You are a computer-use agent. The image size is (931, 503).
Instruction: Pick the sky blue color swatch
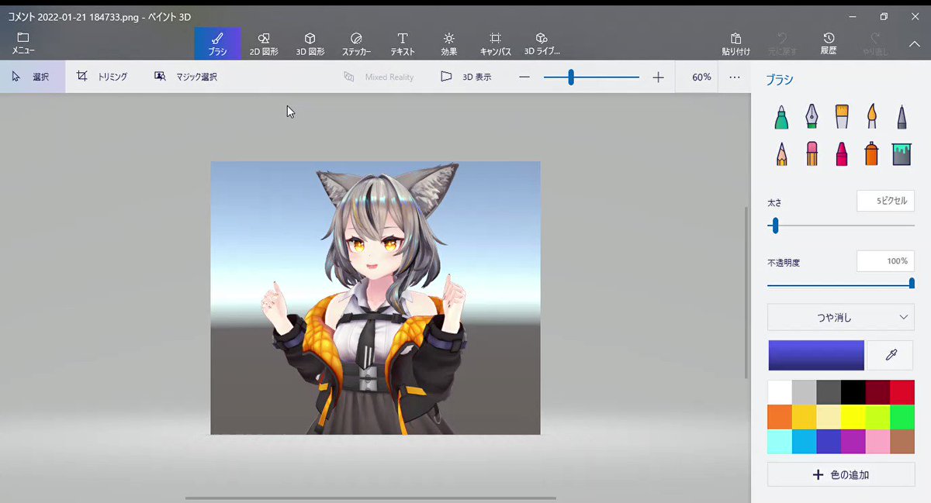click(804, 442)
